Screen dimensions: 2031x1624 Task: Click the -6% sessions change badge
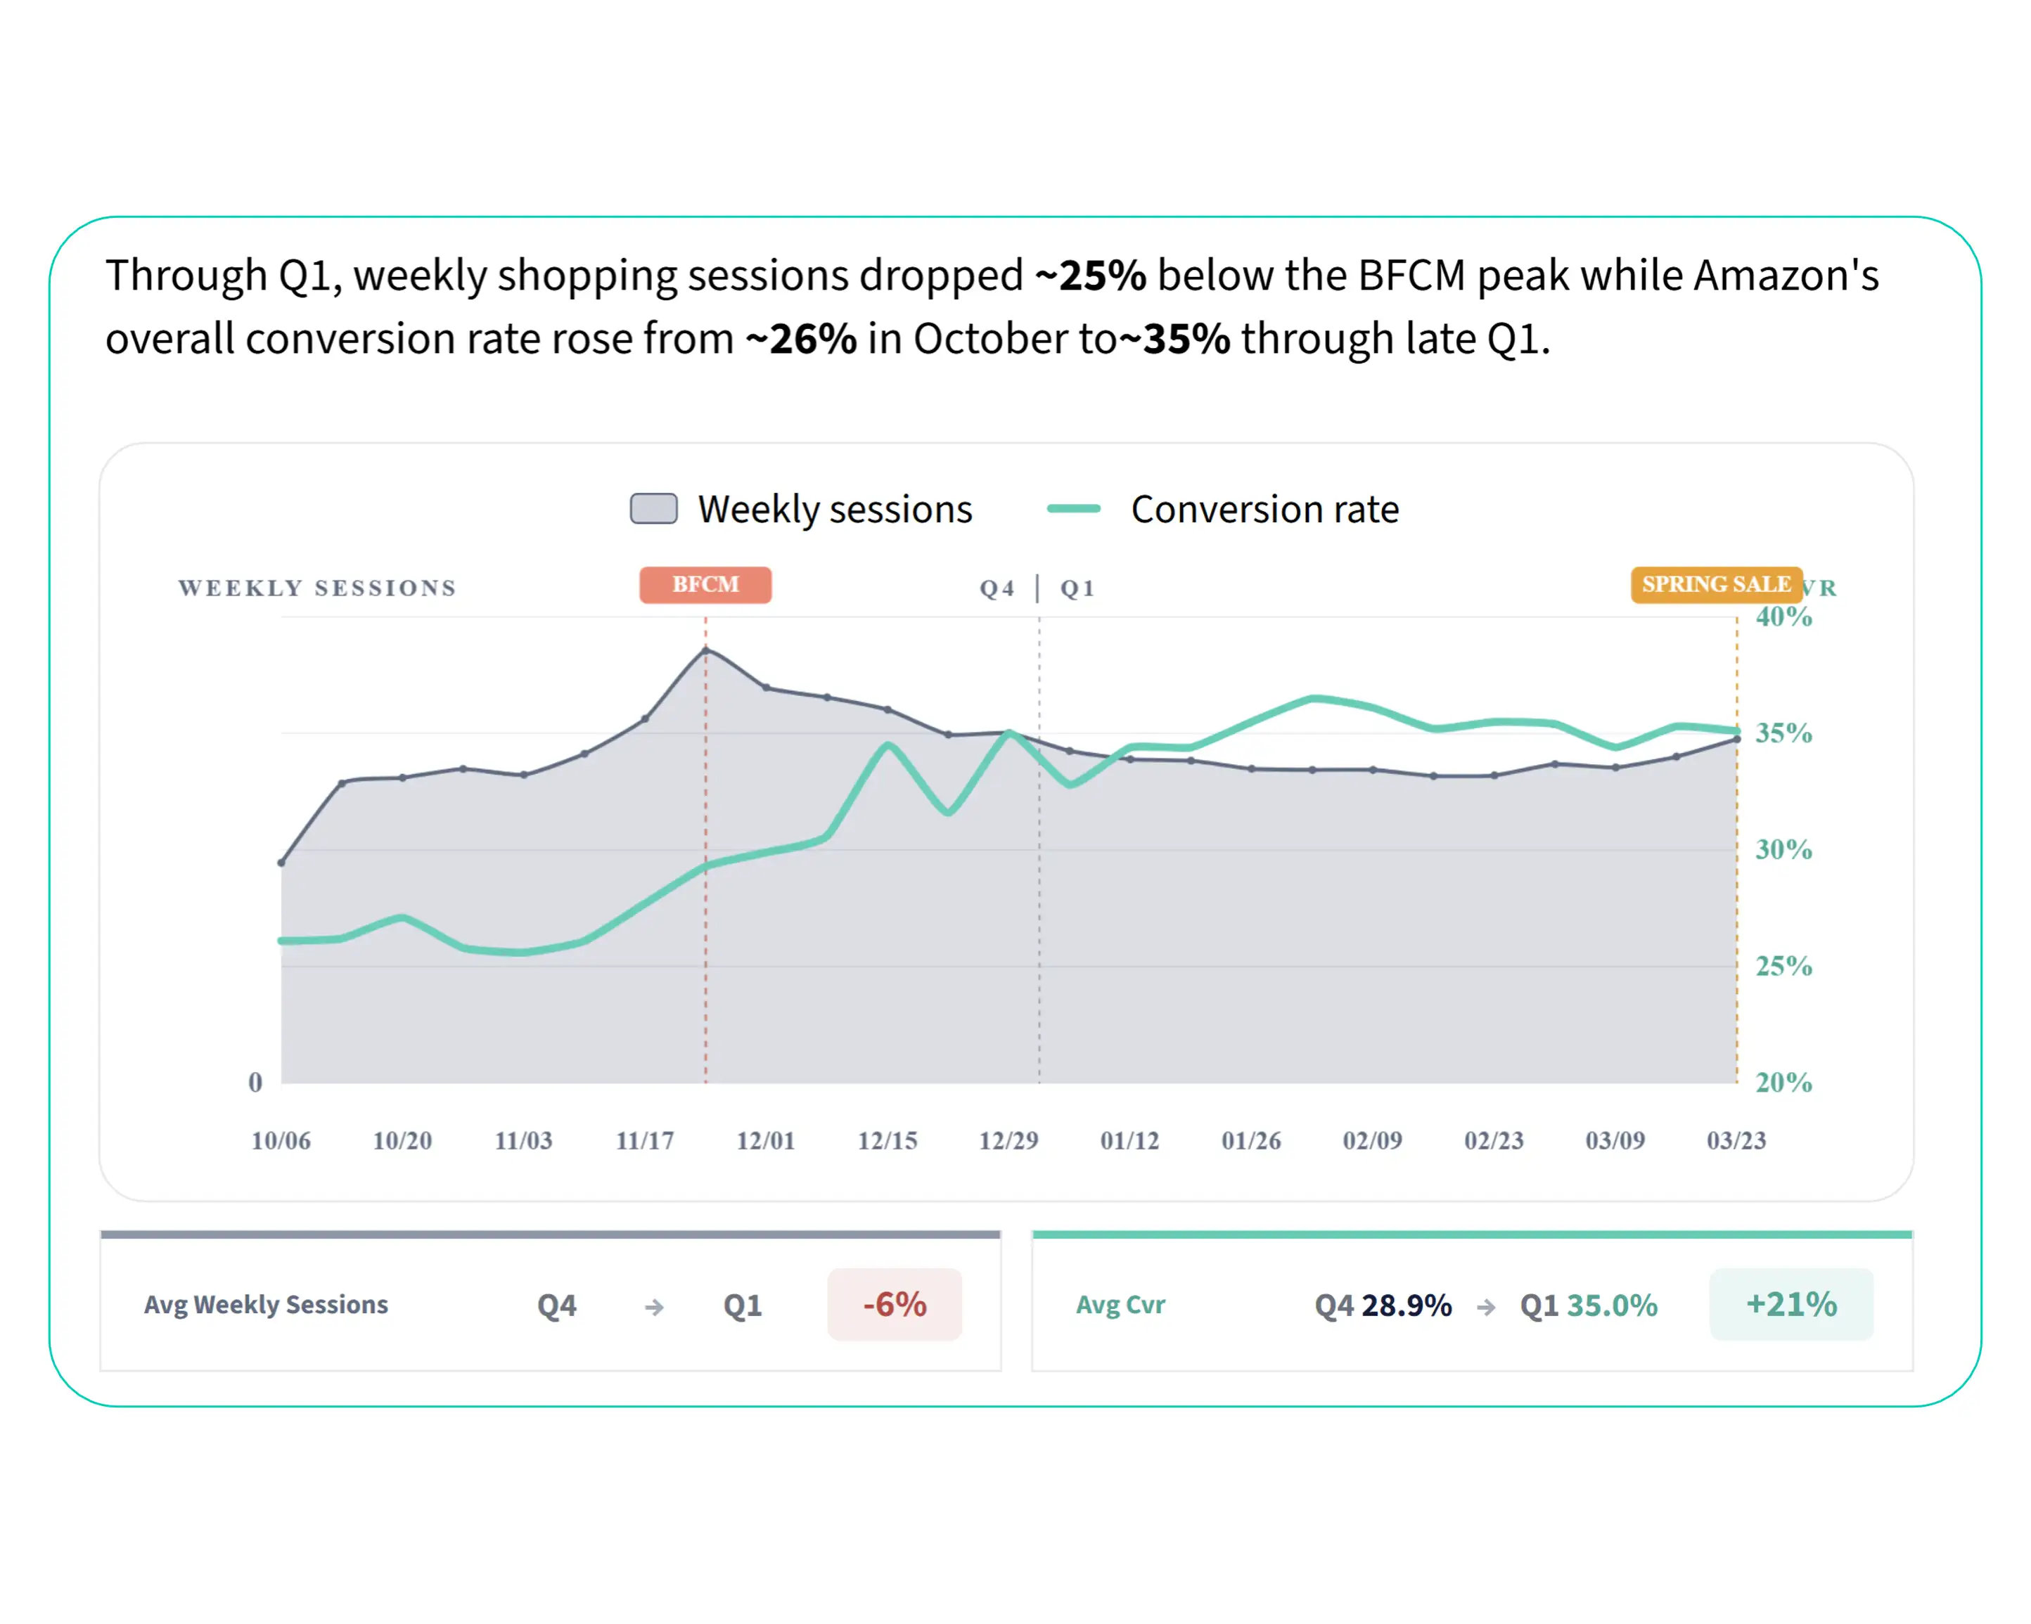(x=895, y=1304)
